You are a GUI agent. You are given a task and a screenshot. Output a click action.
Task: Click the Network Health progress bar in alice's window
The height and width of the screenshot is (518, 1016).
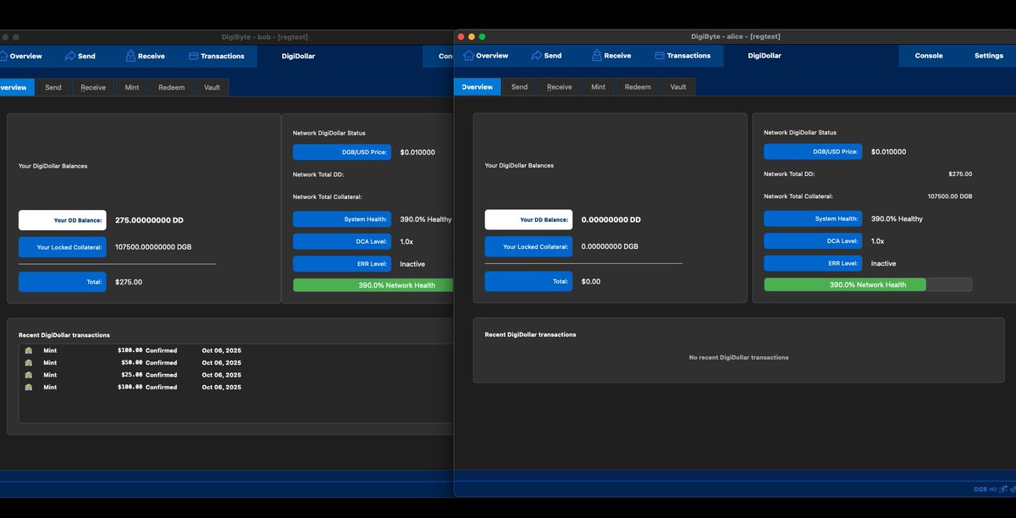click(x=868, y=285)
